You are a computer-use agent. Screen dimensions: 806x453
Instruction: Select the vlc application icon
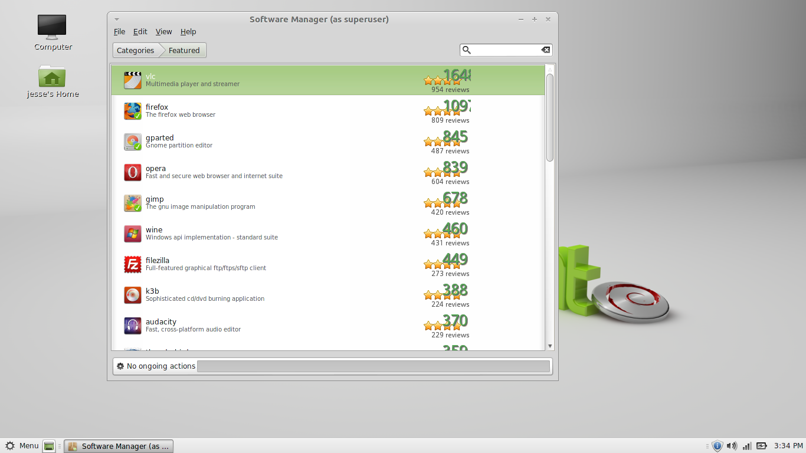(133, 80)
